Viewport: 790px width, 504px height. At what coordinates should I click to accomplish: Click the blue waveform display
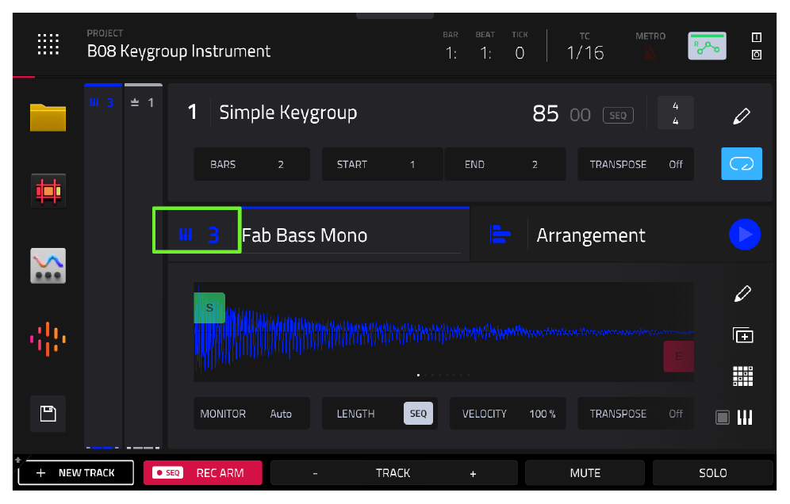[443, 332]
